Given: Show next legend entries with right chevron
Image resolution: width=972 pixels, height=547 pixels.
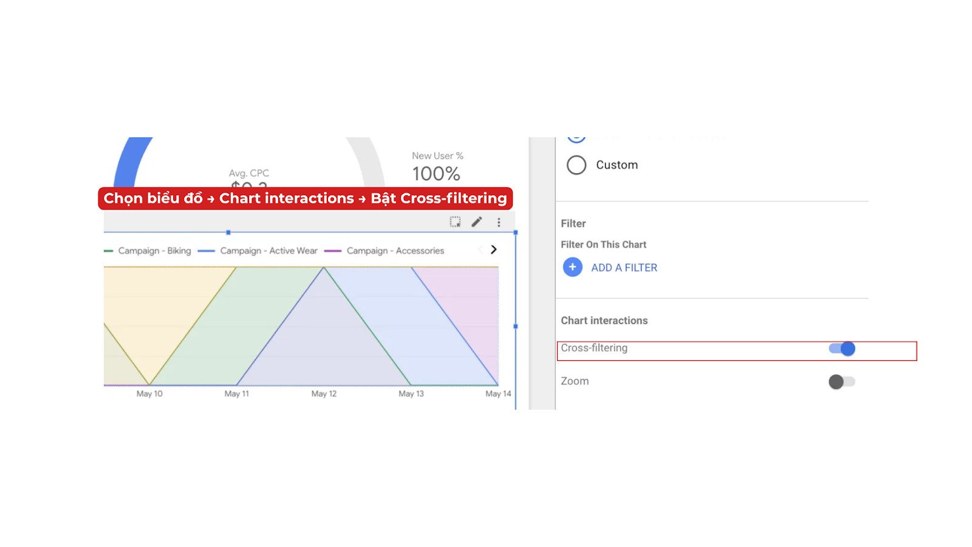Looking at the screenshot, I should pos(493,249).
